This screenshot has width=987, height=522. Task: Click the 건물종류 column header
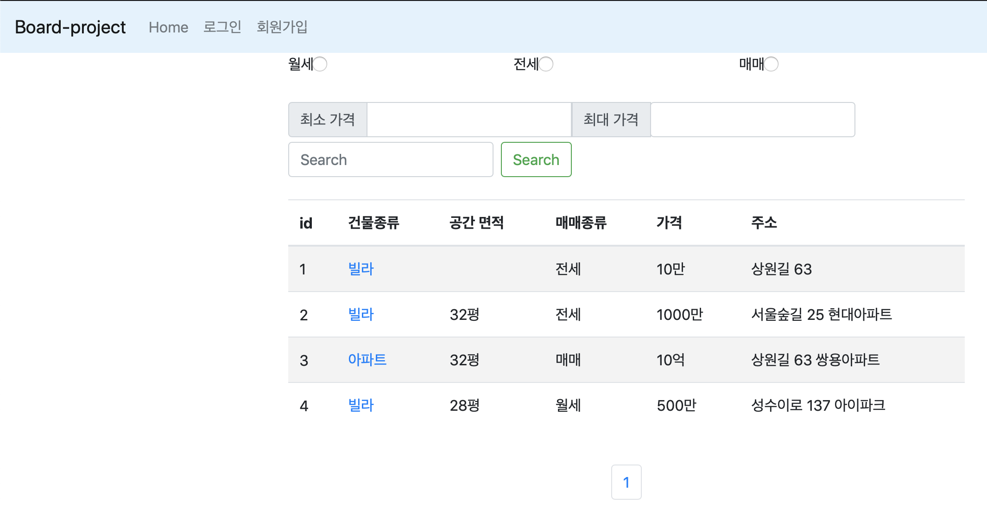pos(373,223)
